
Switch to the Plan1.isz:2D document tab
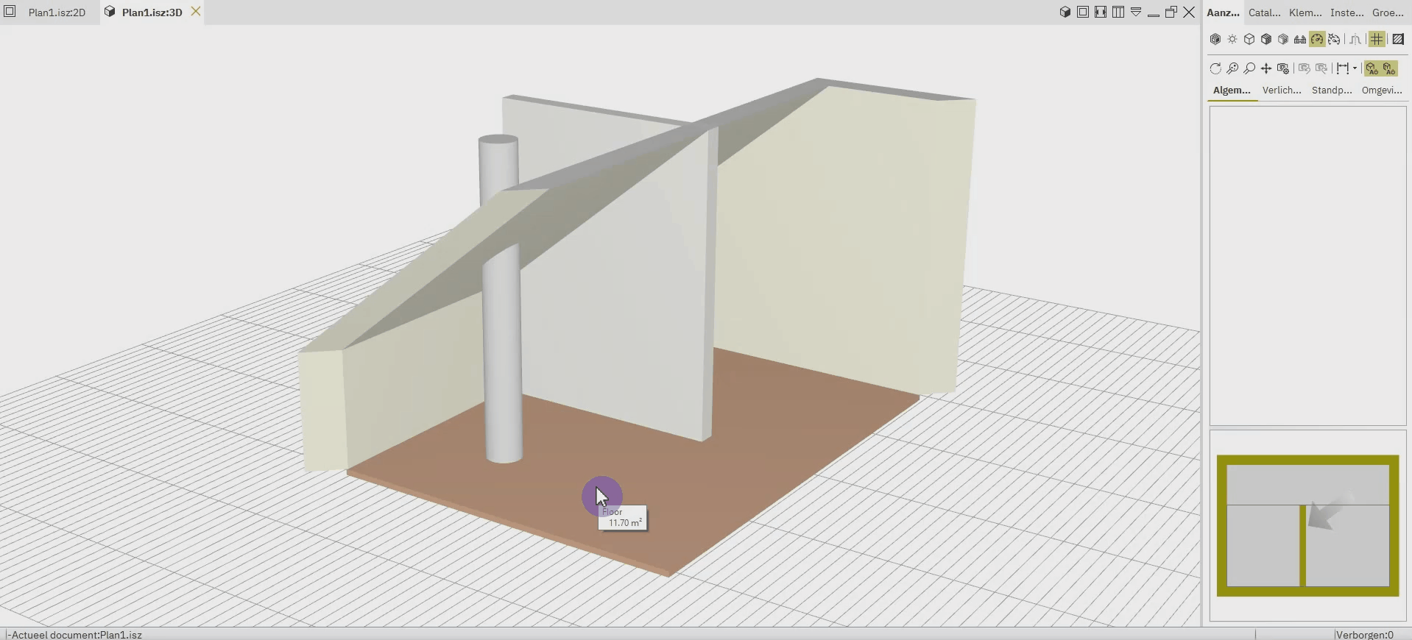57,13
